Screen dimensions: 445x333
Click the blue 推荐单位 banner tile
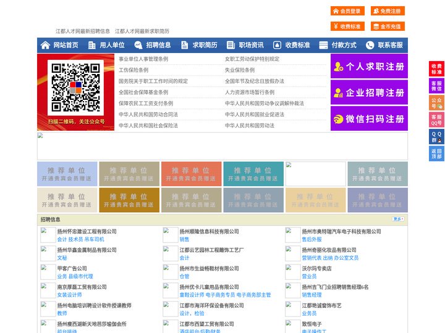67,174
